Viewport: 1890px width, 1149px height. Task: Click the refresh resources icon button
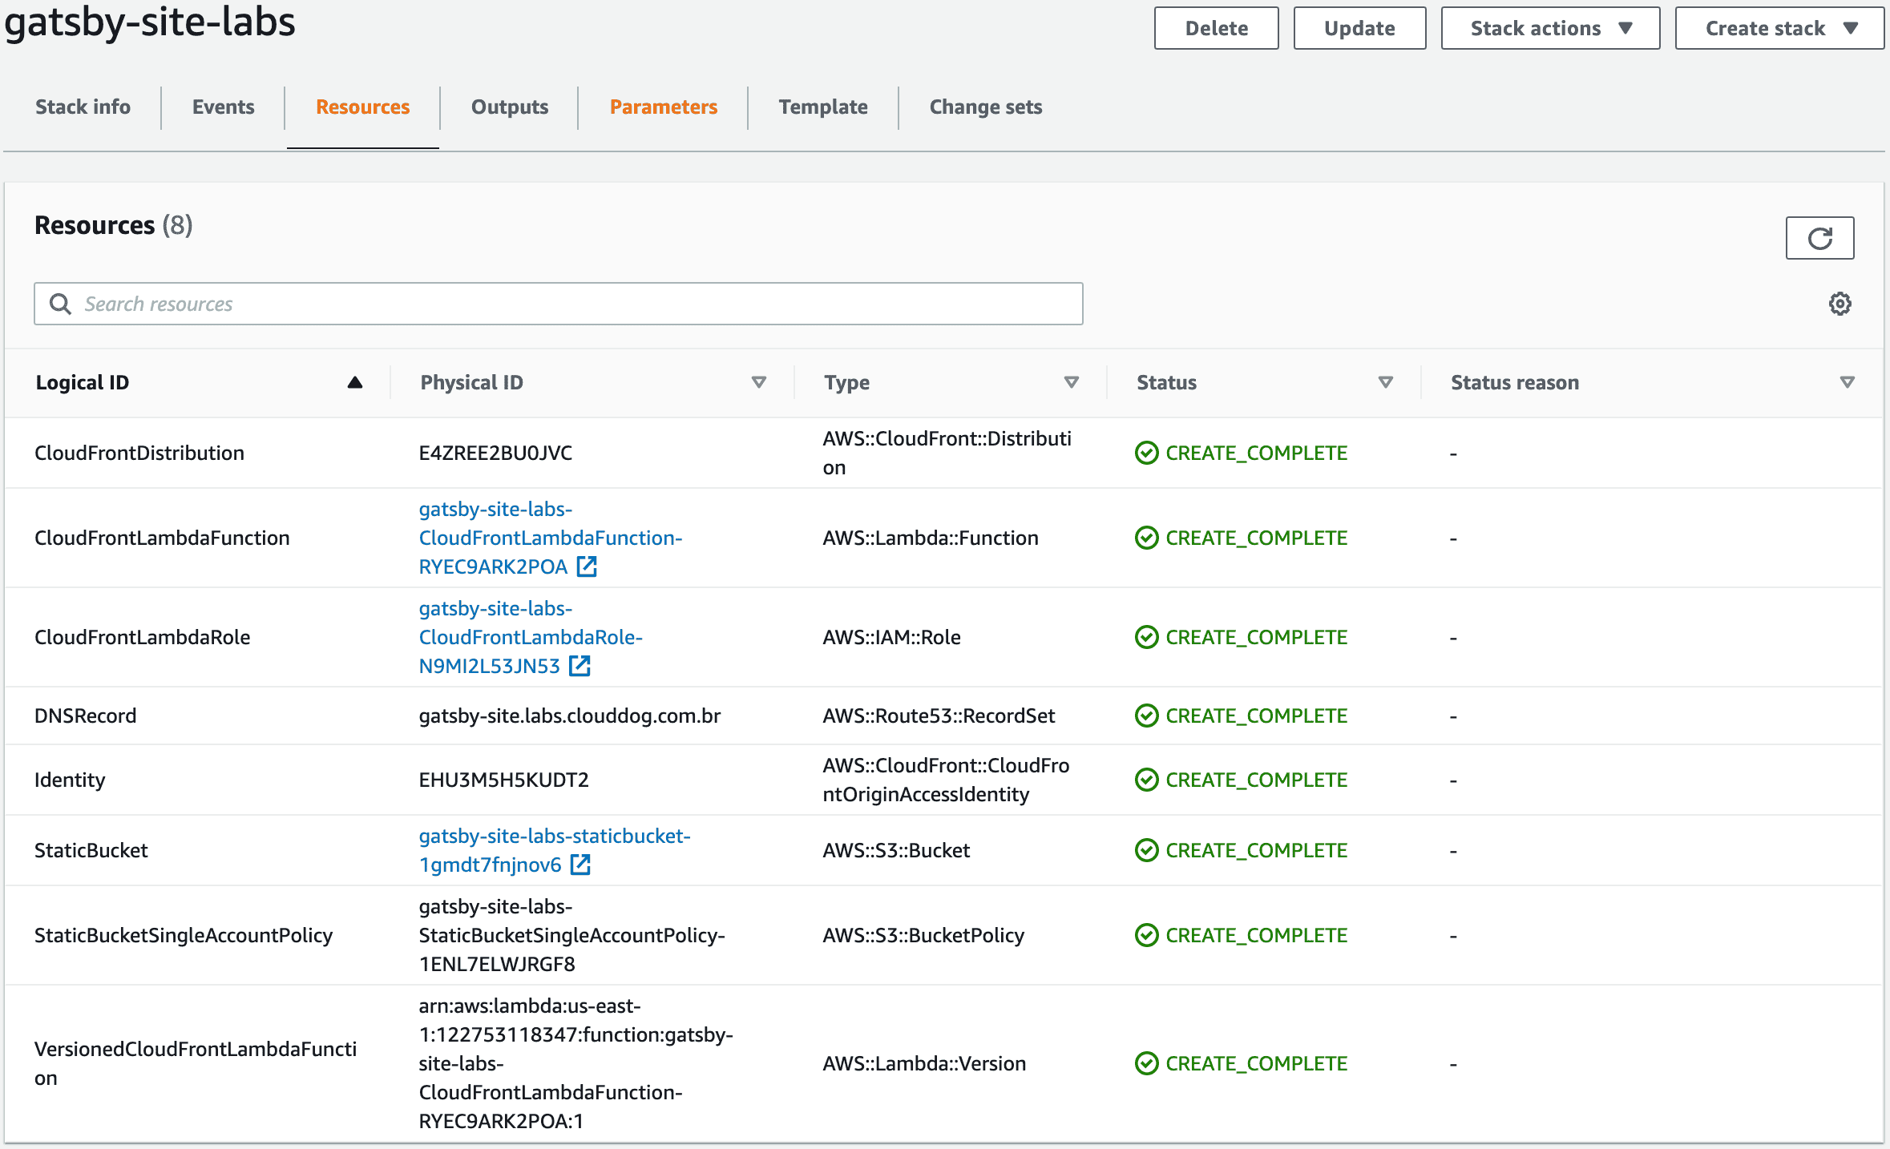click(x=1819, y=238)
